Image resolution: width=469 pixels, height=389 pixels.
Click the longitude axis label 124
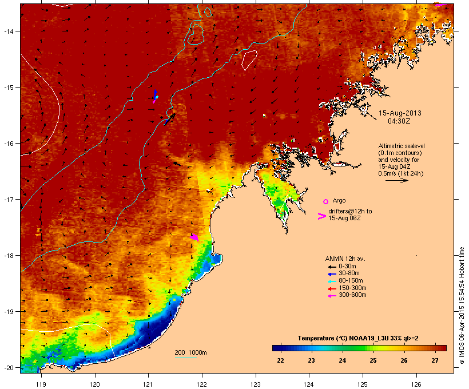point(309,384)
